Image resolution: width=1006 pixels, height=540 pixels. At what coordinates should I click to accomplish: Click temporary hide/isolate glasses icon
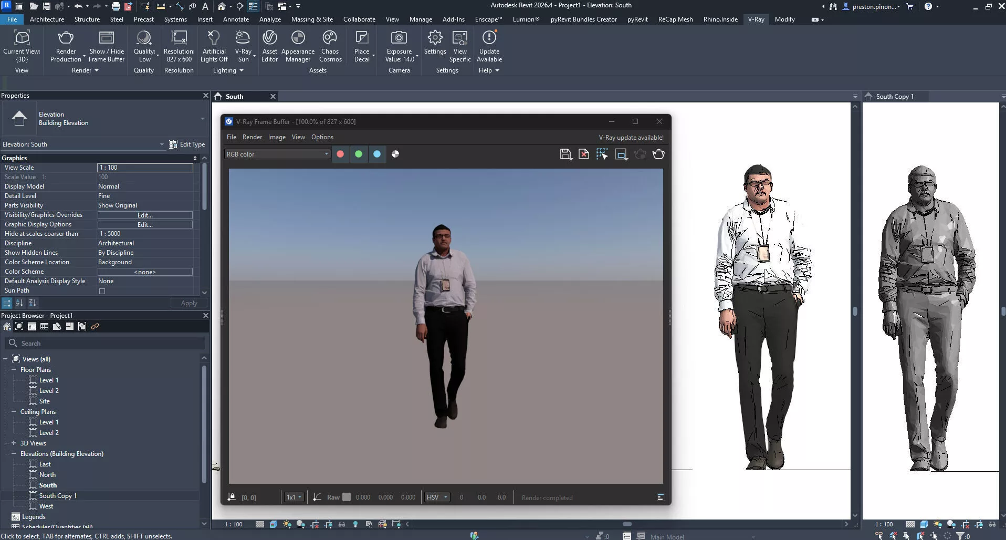(x=342, y=524)
